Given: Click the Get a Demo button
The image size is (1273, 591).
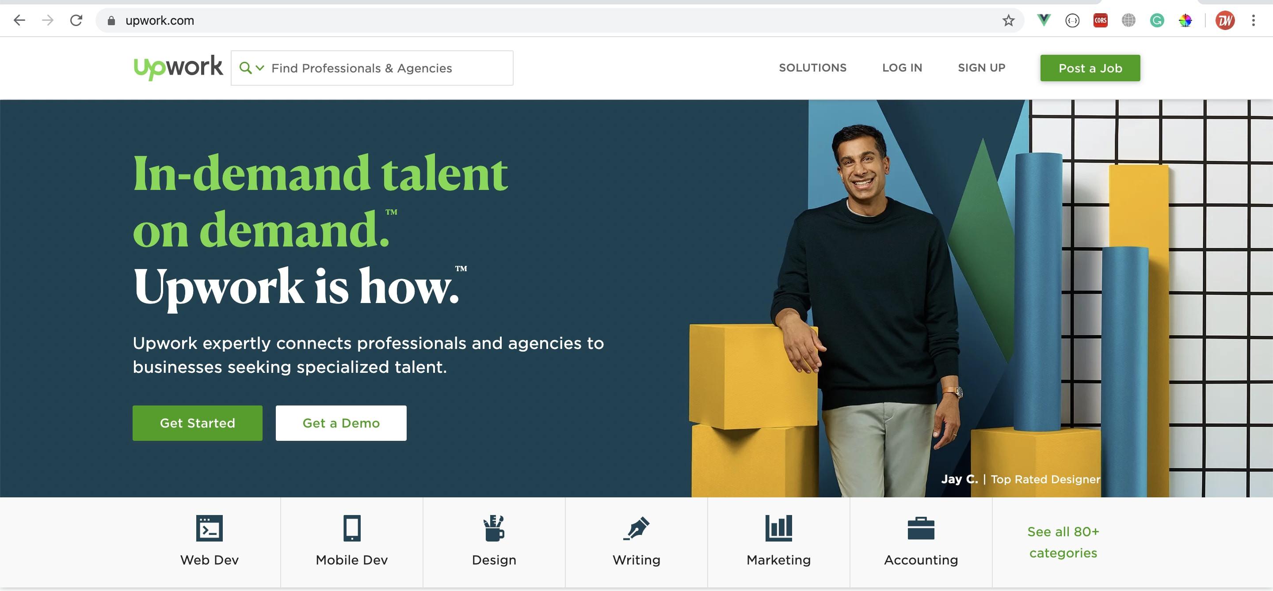Looking at the screenshot, I should pos(341,423).
